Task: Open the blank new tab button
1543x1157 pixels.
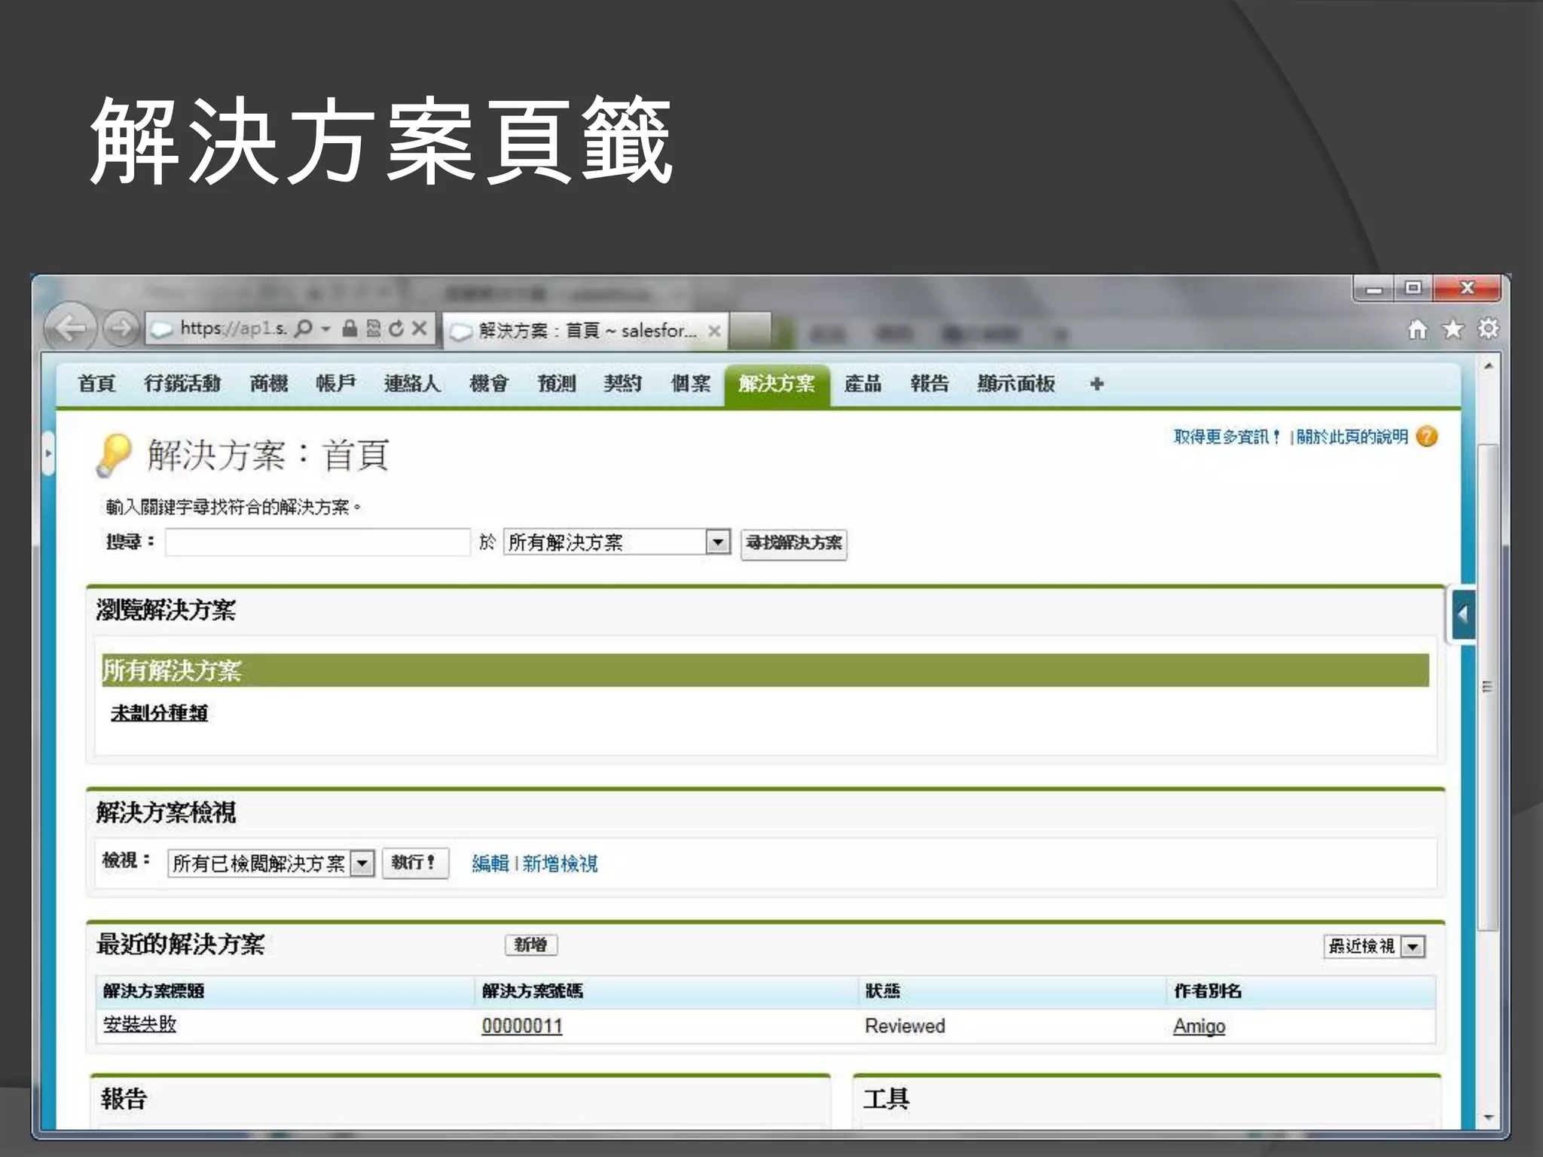Action: (750, 330)
